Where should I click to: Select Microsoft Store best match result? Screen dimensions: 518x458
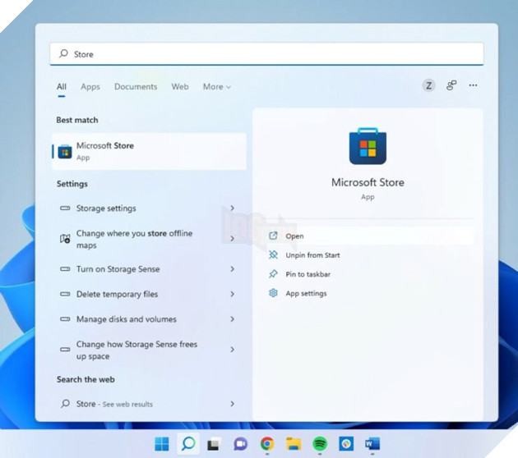150,151
